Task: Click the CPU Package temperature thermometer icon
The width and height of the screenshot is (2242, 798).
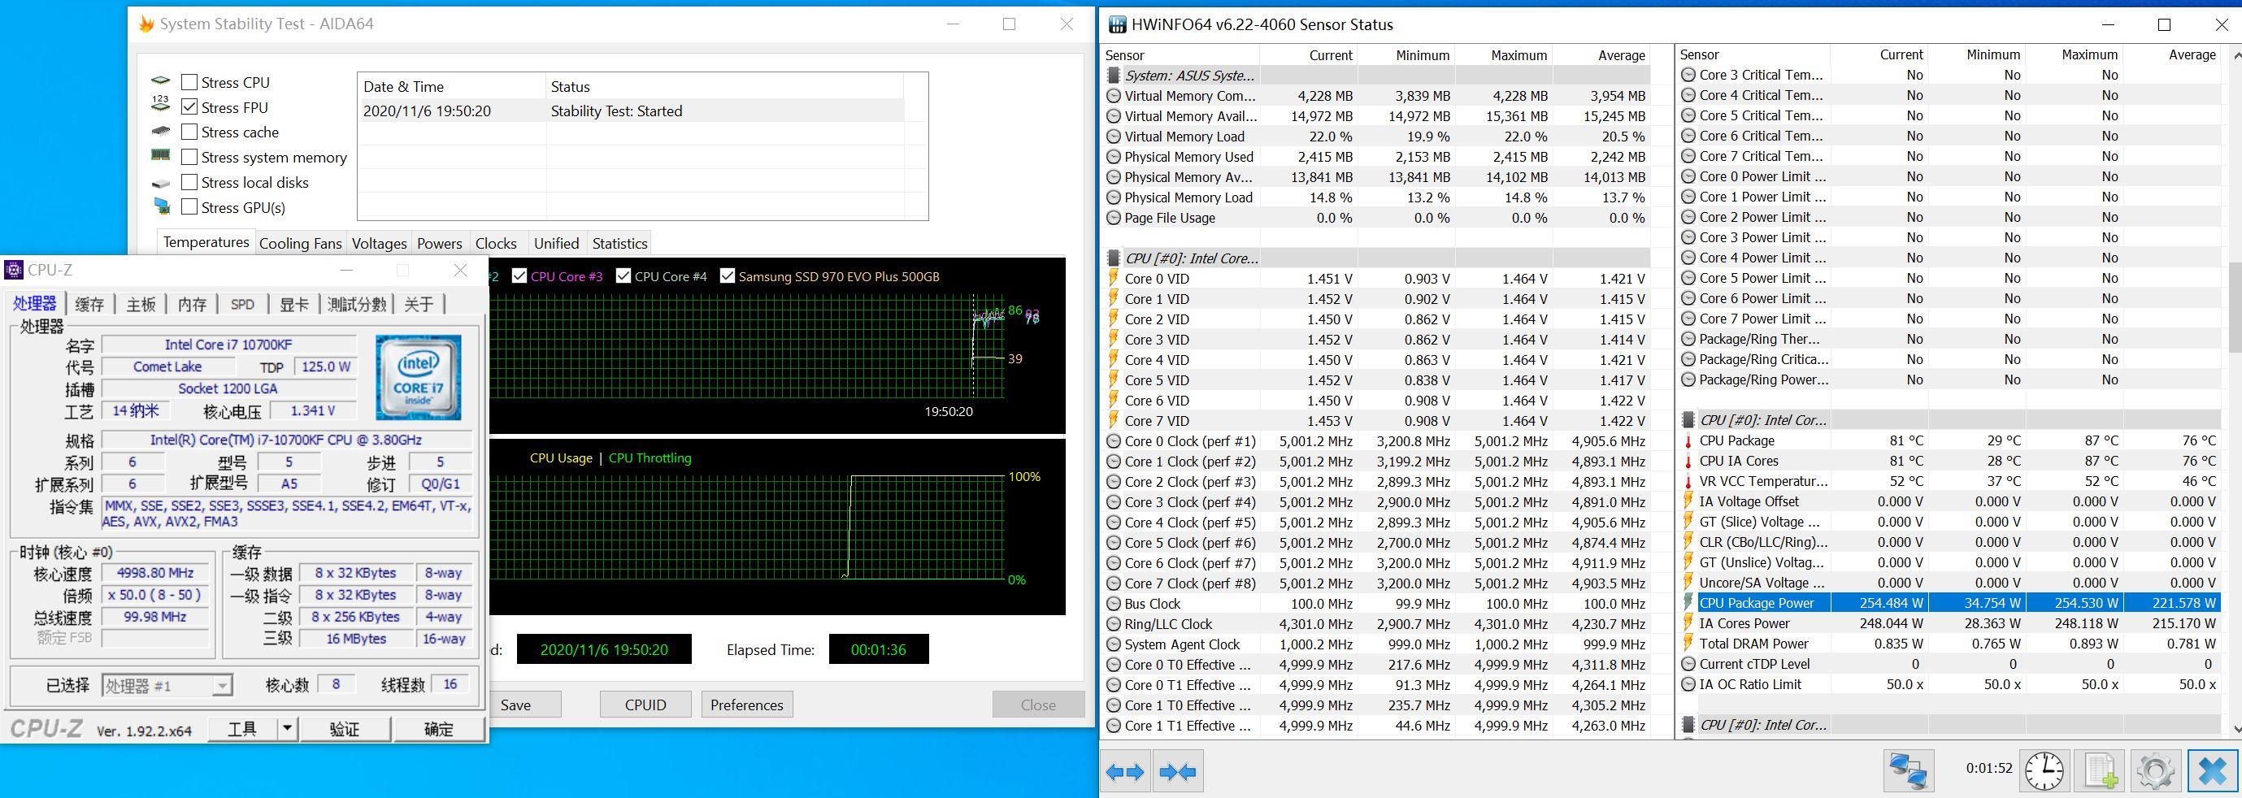Action: pyautogui.click(x=1688, y=440)
